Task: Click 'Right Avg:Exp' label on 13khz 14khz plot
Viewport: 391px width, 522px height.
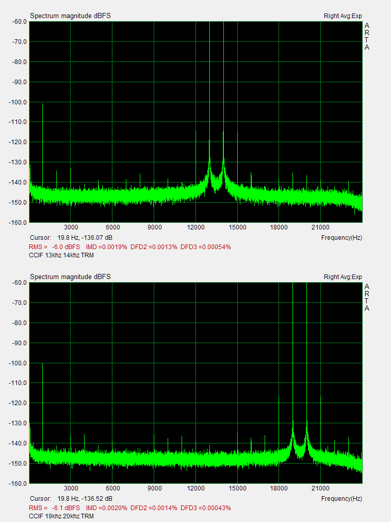Action: (x=343, y=16)
